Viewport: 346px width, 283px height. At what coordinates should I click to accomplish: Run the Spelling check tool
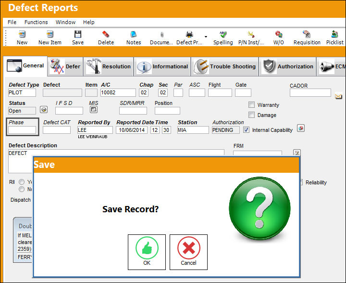(x=223, y=35)
